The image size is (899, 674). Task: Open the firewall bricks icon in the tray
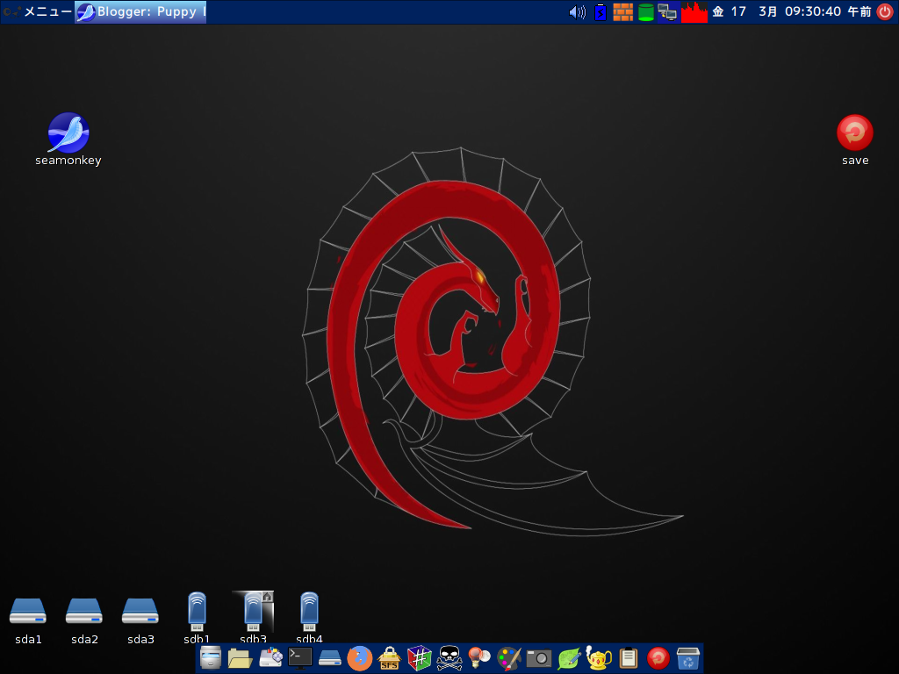click(x=622, y=11)
